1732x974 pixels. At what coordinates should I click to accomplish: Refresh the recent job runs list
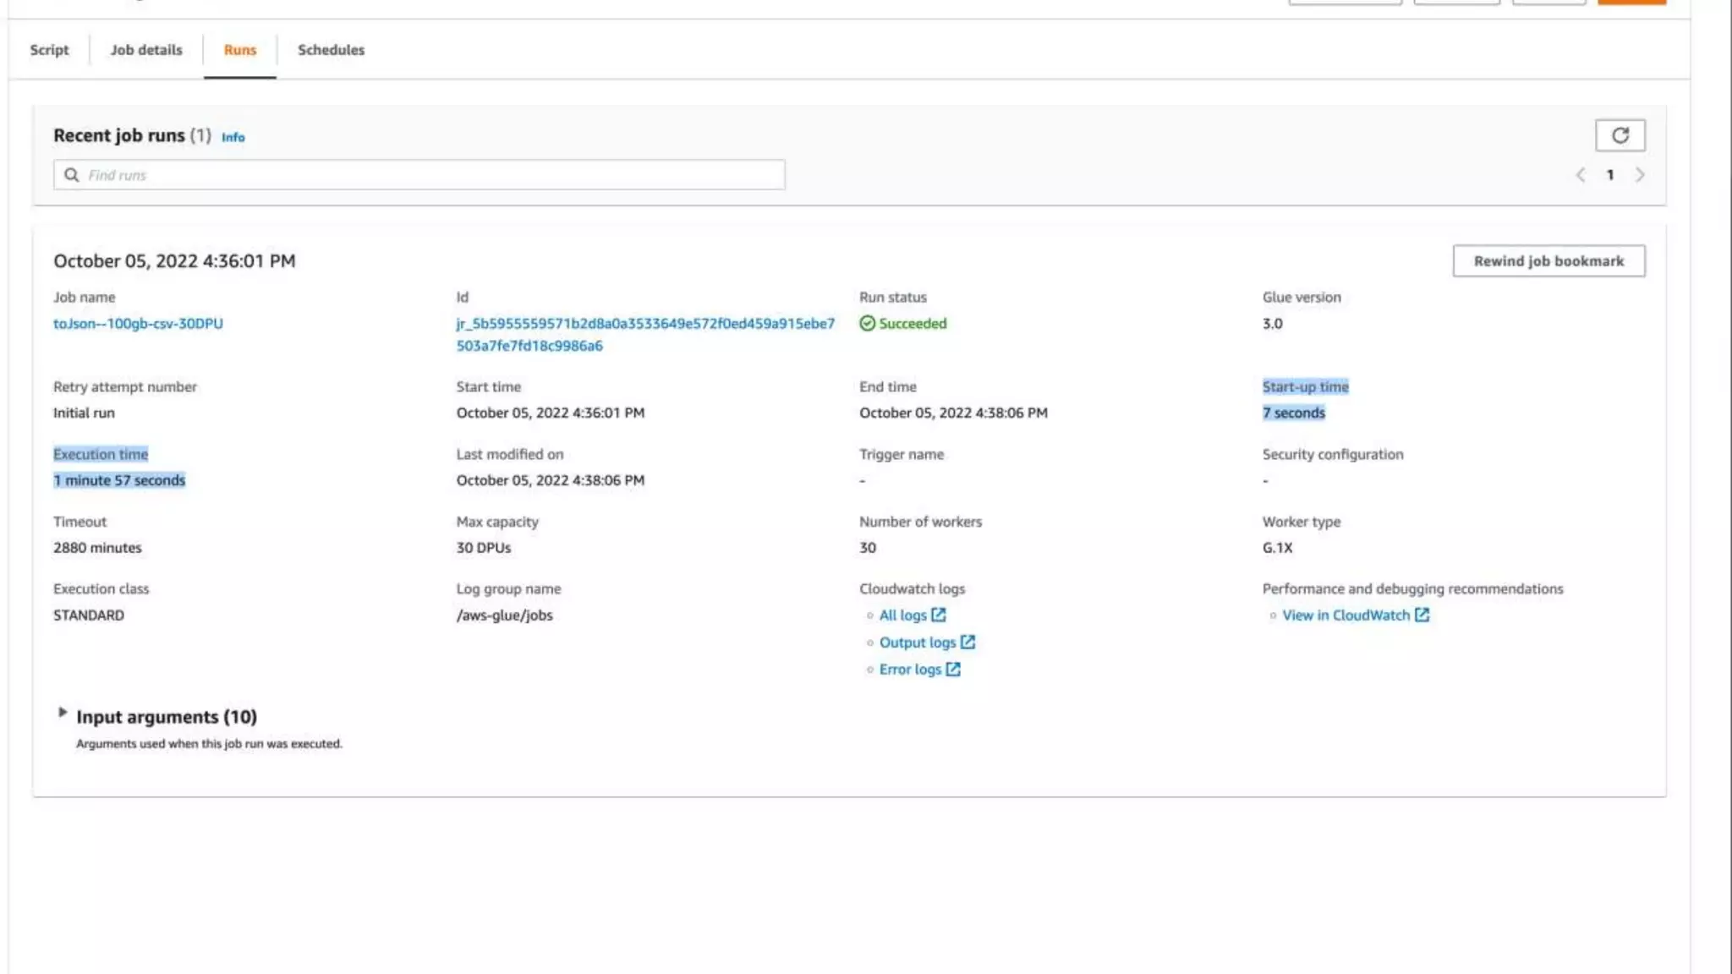pos(1620,135)
